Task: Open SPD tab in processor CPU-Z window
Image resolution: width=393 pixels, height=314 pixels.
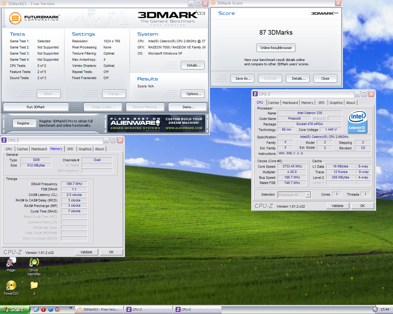Action: [321, 103]
